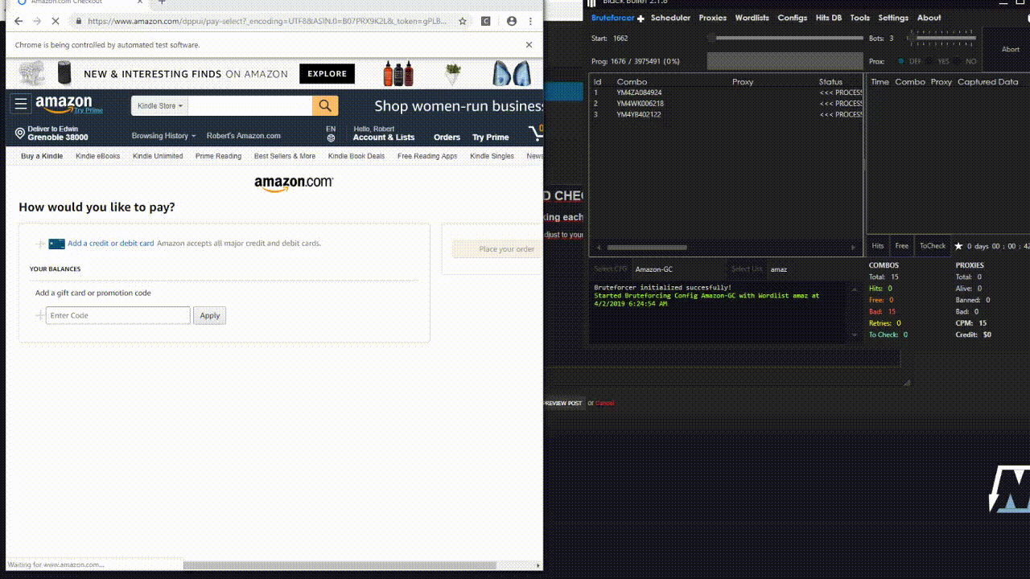Open the Proxies tab in Black Bullet
This screenshot has width=1030, height=579.
point(712,18)
